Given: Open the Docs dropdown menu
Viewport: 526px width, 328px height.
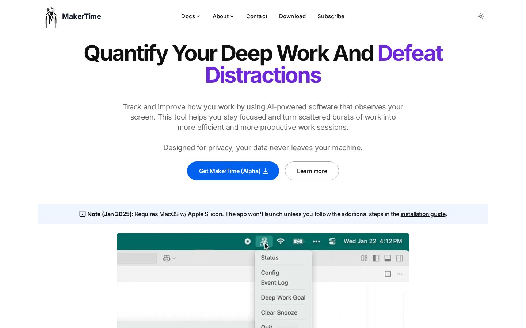Looking at the screenshot, I should point(191,16).
